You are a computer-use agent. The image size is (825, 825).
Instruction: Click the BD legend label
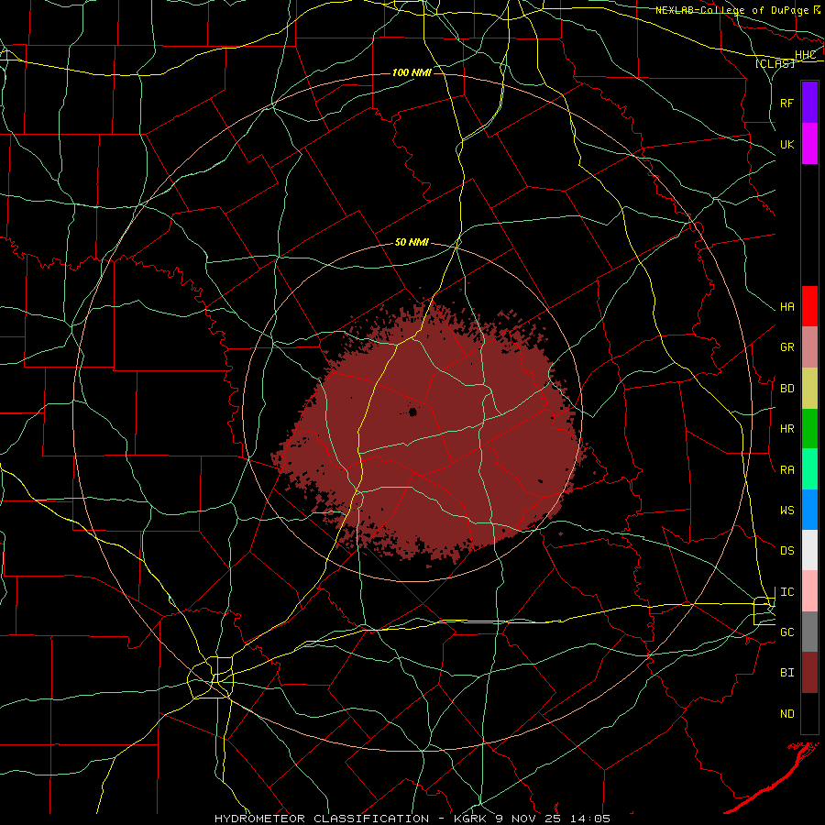786,389
